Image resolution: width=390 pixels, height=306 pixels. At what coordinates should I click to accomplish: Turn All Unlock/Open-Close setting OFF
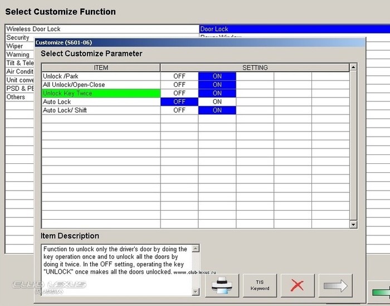click(x=179, y=85)
